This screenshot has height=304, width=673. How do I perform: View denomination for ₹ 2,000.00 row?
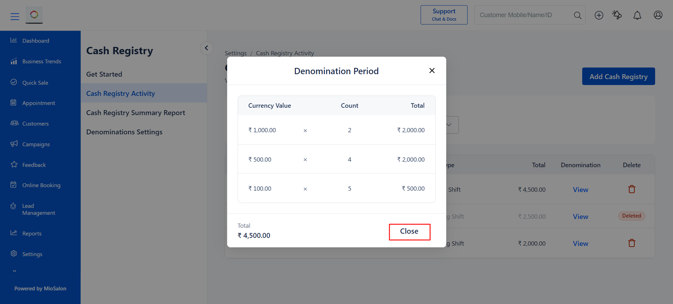[580, 243]
